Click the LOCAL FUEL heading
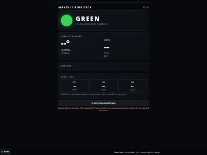207x155 pixels. pos(67,77)
